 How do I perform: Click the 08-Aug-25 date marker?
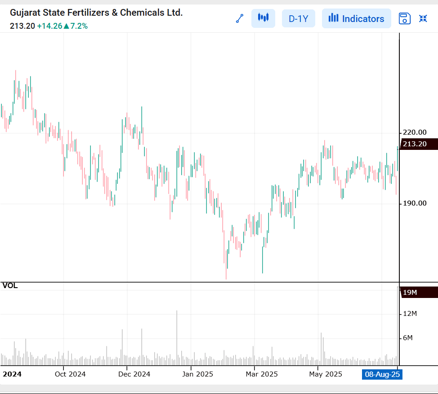point(382,374)
